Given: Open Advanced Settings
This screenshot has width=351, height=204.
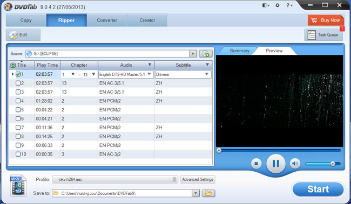Looking at the screenshot, I should click(198, 179).
